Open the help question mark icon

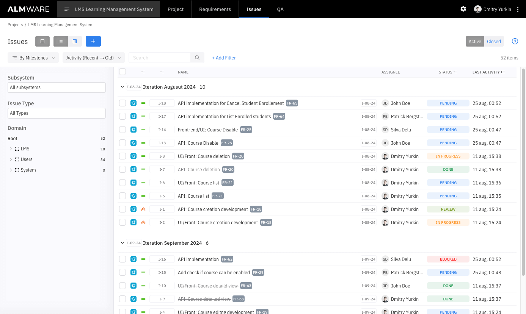515,41
